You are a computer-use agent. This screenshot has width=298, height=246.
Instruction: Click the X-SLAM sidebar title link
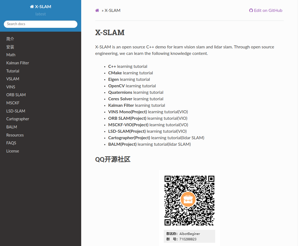click(x=41, y=7)
